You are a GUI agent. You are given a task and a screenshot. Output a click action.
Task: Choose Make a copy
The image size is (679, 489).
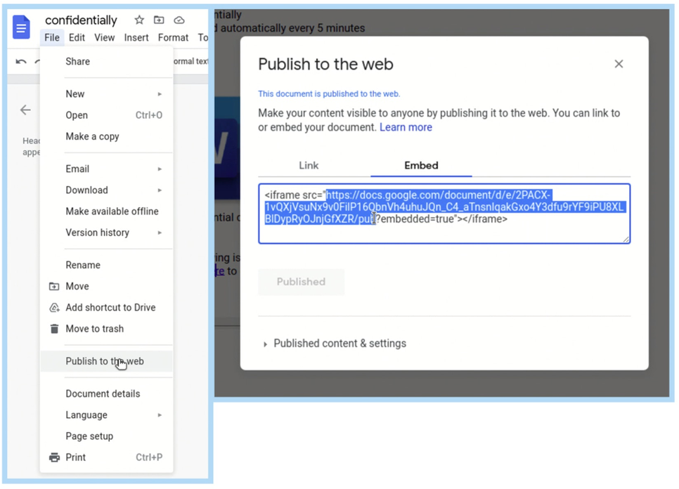(x=107, y=136)
